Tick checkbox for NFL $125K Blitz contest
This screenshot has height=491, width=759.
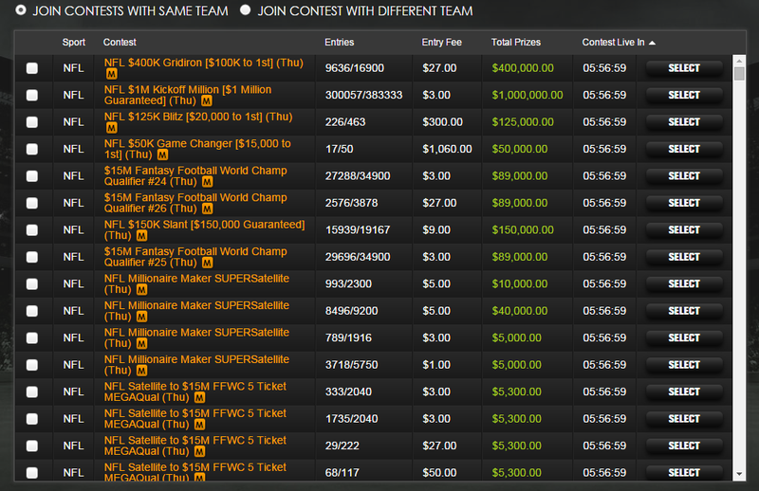coord(32,122)
